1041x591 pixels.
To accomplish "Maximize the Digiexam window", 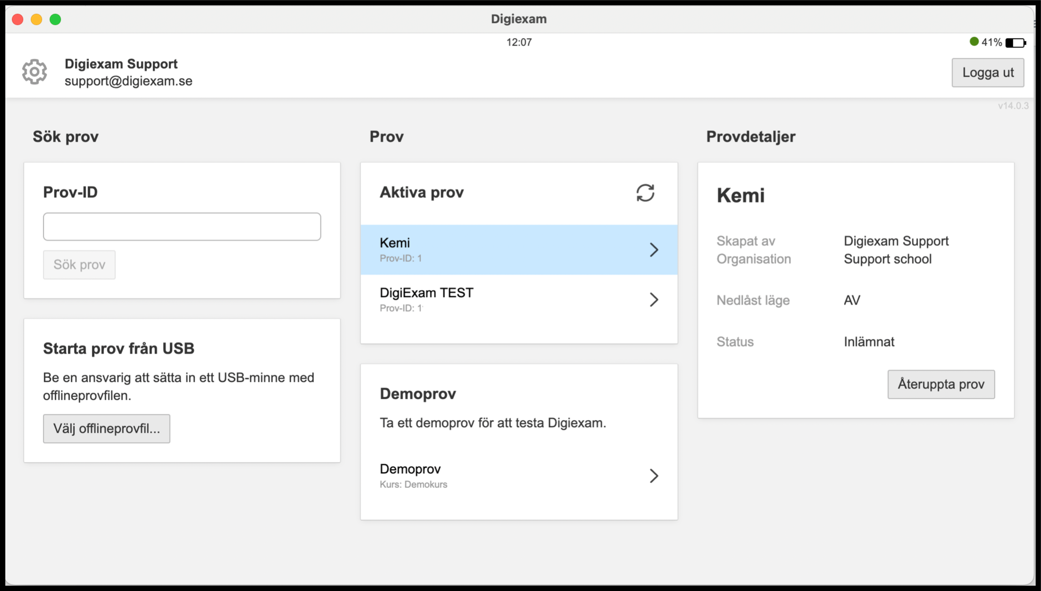I will [55, 19].
